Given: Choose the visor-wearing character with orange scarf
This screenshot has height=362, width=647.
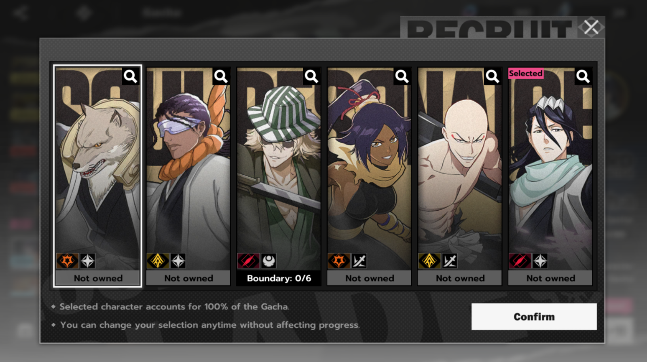Looking at the screenshot, I should pos(188,176).
